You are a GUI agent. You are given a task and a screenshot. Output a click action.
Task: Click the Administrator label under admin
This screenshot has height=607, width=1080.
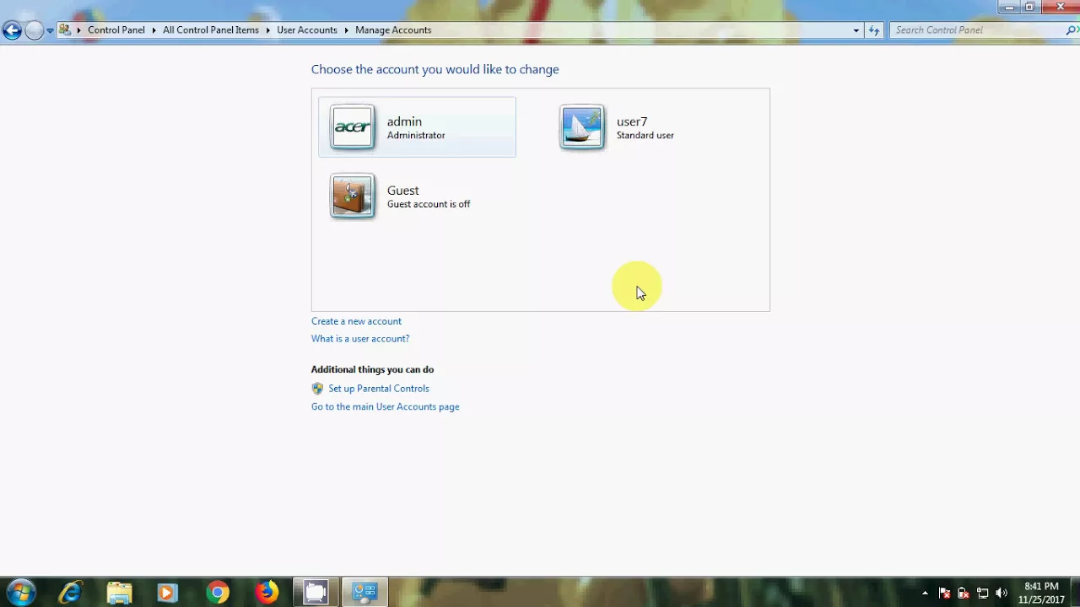coord(416,136)
